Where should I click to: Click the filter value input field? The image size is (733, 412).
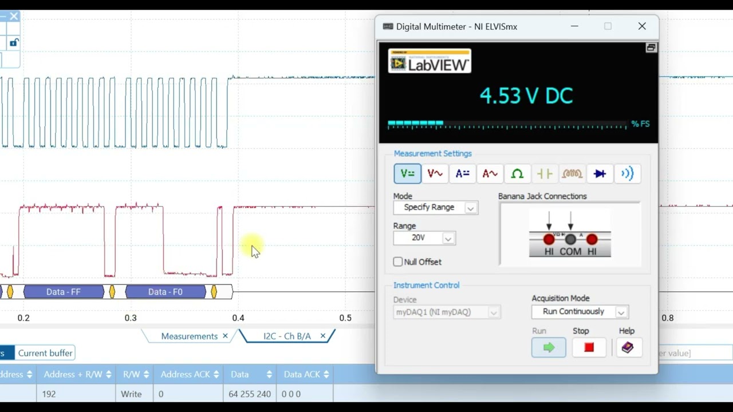tap(696, 353)
